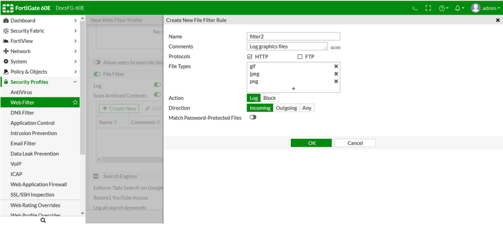Star the Web Filter menu as favorite
The width and height of the screenshot is (503, 226).
[75, 102]
